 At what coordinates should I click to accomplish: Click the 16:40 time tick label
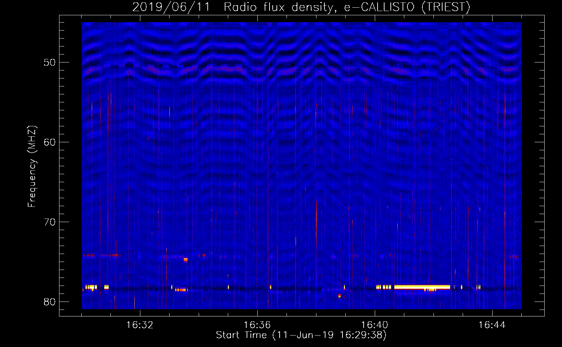pyautogui.click(x=374, y=325)
